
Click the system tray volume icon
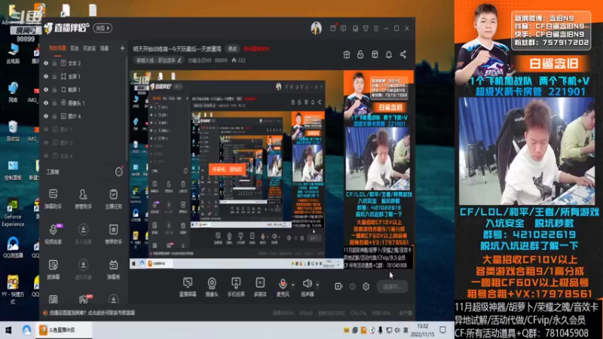[397, 330]
